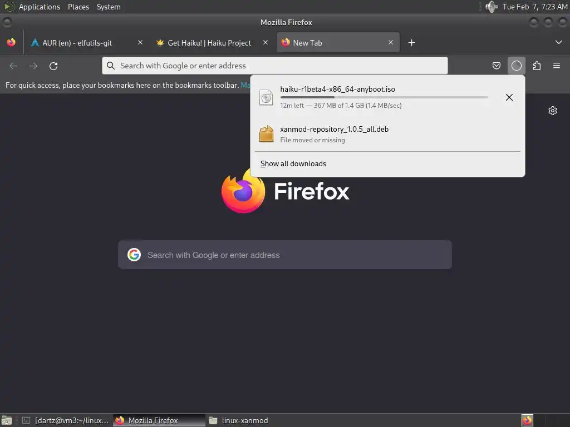
Task: Click Show all downloads
Action: click(x=293, y=163)
